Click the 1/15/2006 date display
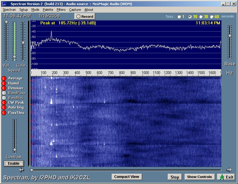Screen dimensions: 238x184 click(x=49, y=16)
